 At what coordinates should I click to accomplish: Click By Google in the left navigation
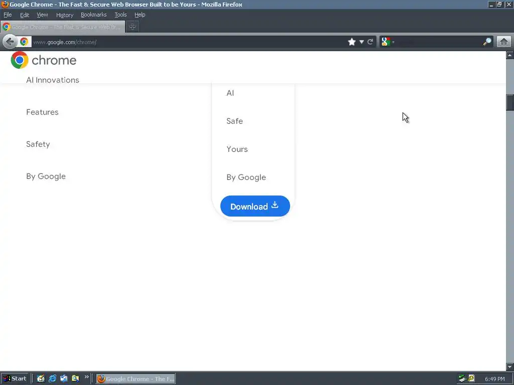46,176
